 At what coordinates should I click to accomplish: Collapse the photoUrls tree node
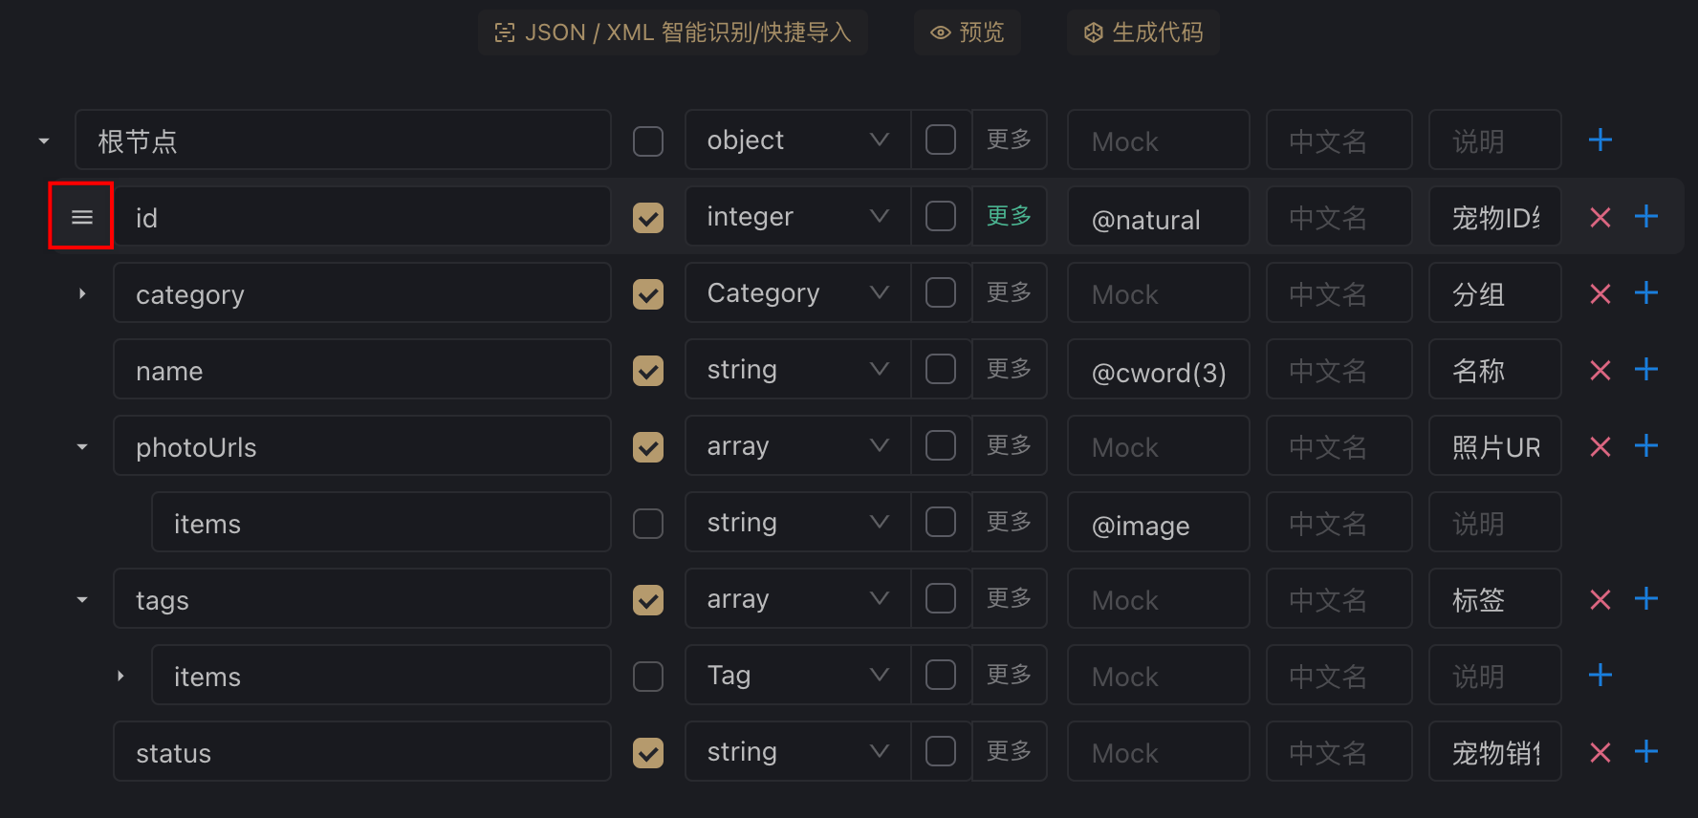coord(82,446)
